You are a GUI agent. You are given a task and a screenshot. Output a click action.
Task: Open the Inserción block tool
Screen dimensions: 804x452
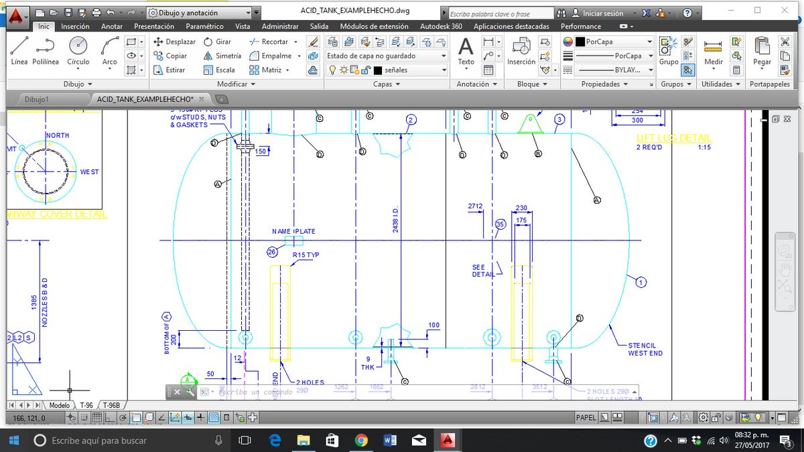click(x=521, y=52)
